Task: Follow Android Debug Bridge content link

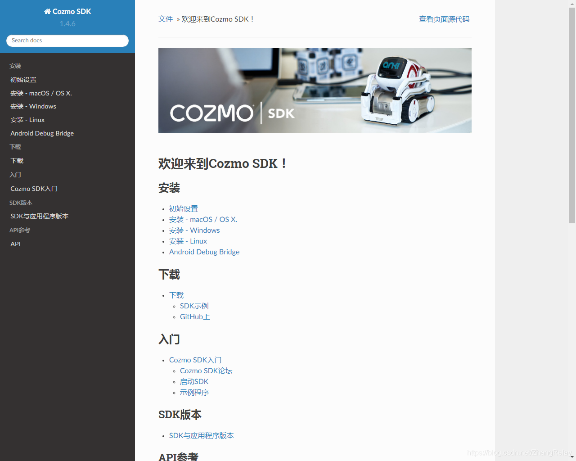Action: click(x=204, y=252)
